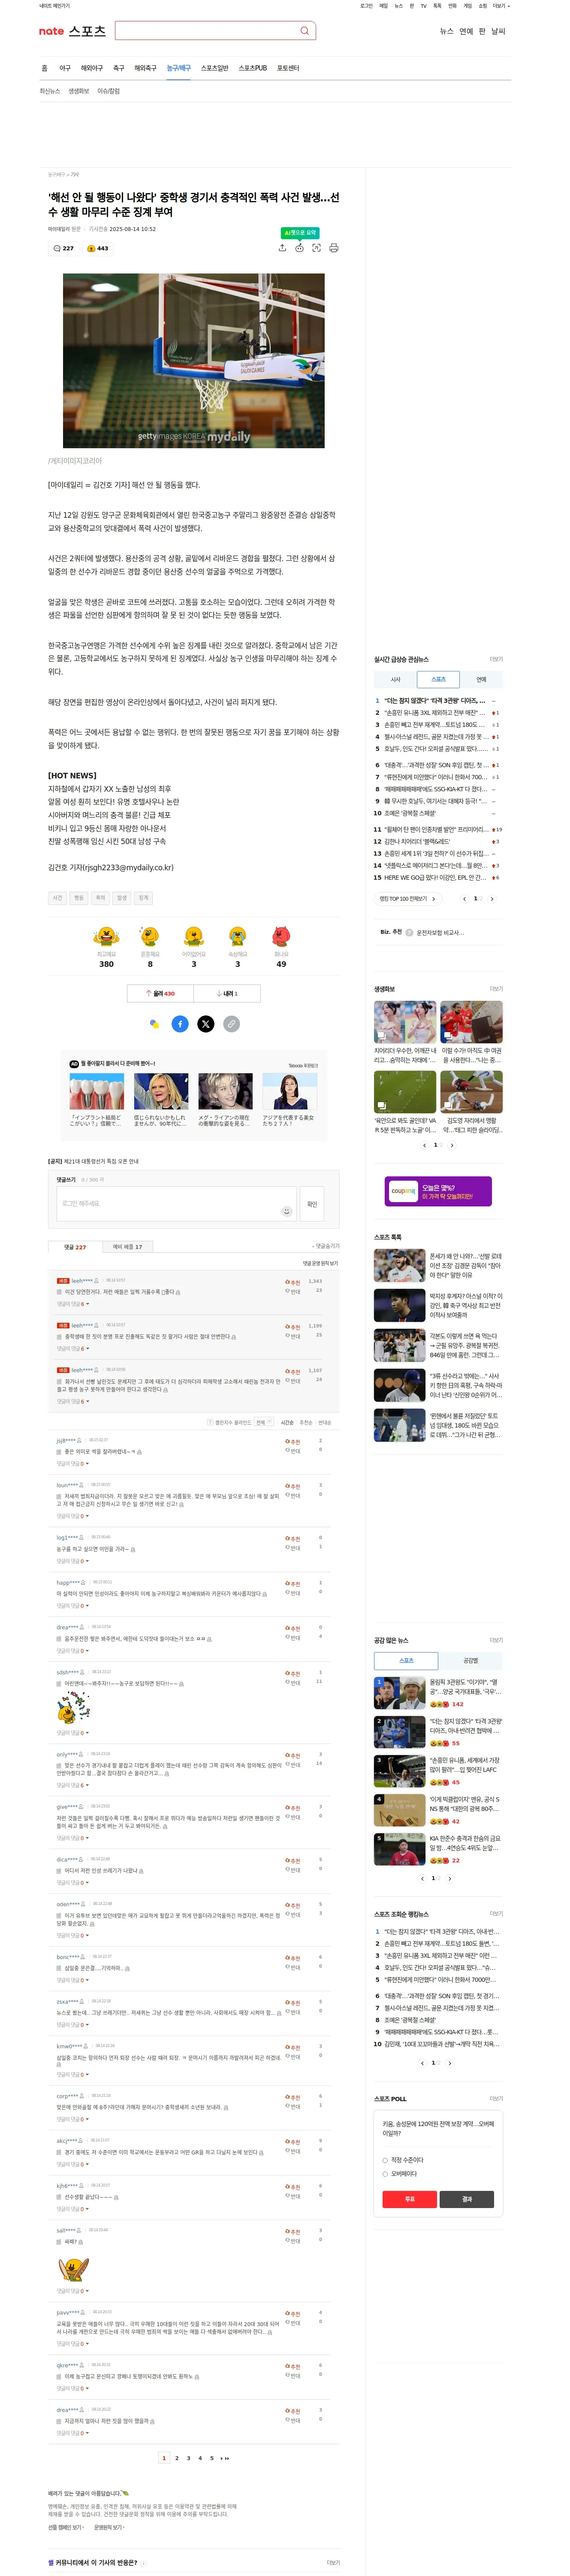Open emoticon picker in comment box
570x2576 pixels.
[287, 1211]
